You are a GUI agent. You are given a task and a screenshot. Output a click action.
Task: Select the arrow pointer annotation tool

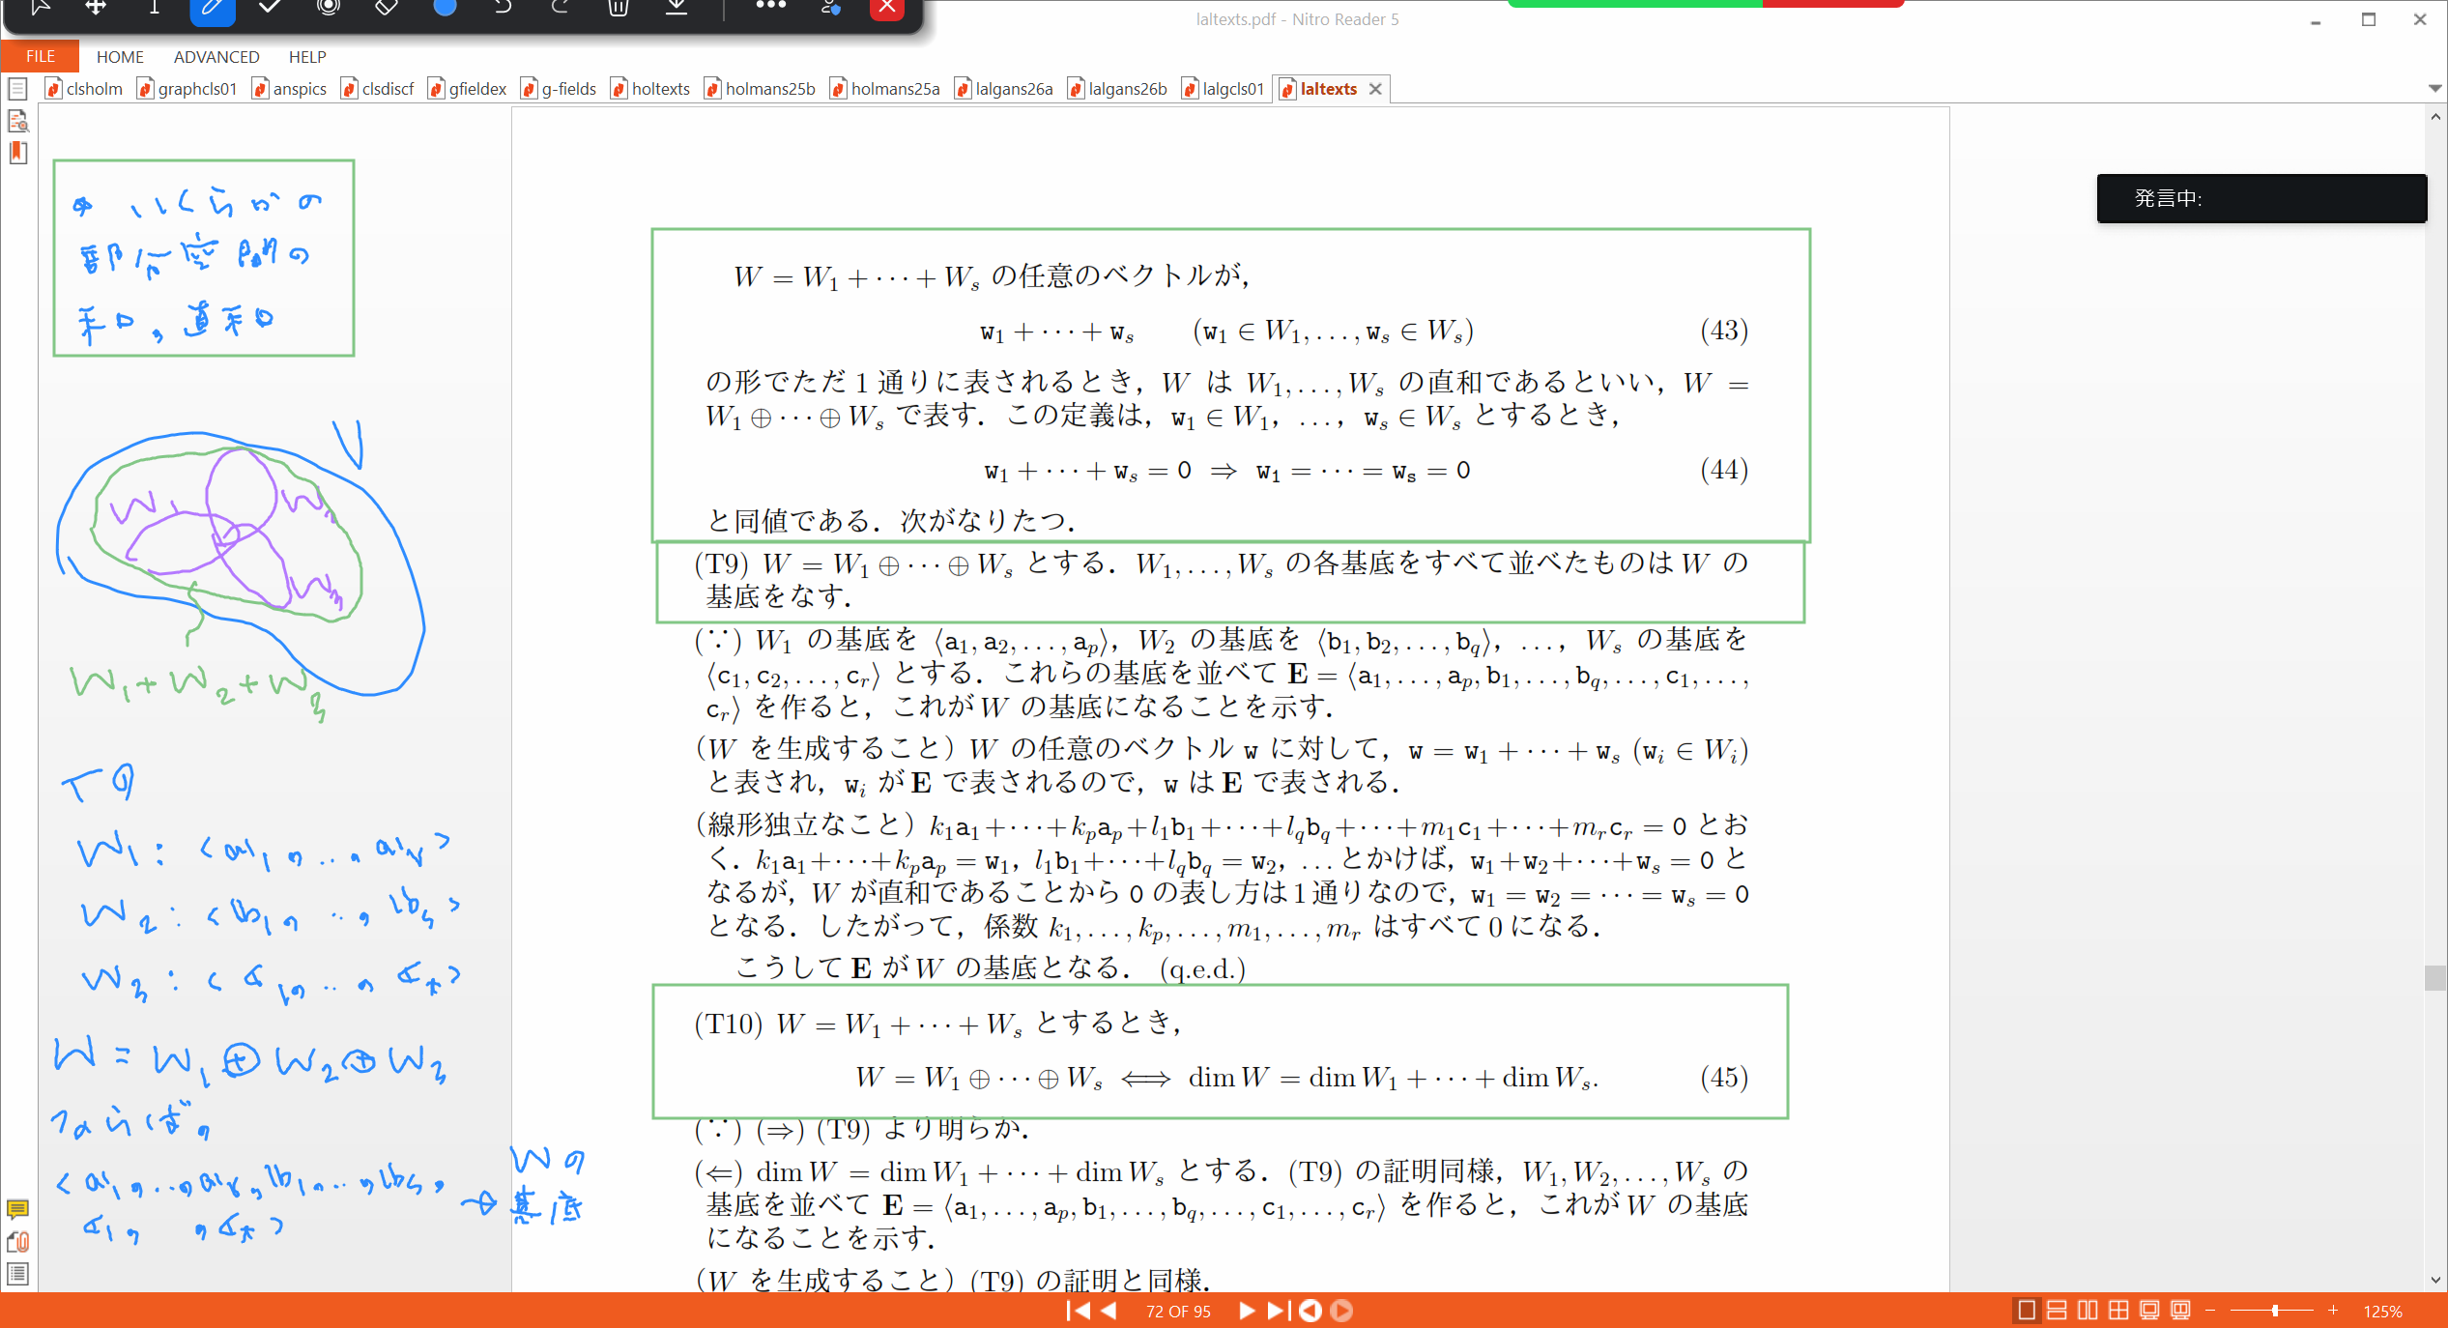(39, 7)
